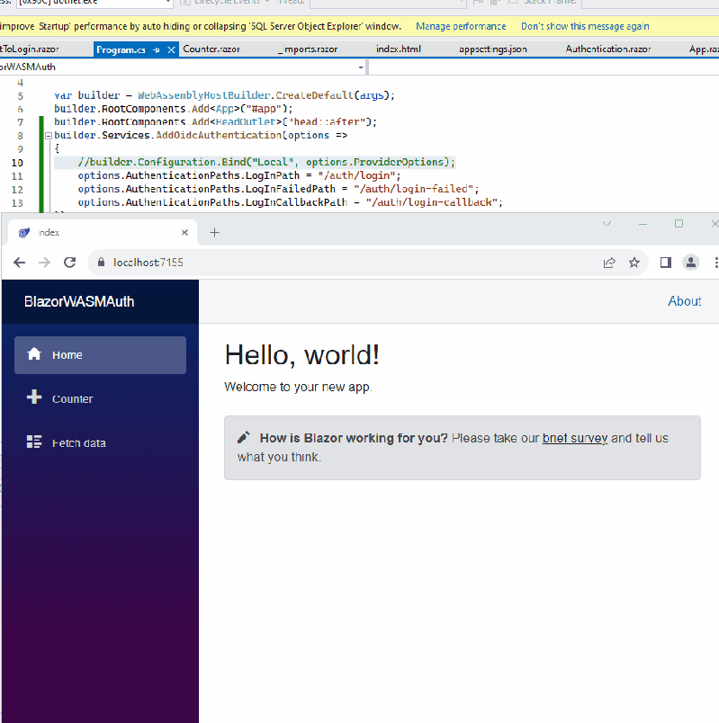Click the pencil icon in survey box

pos(244,437)
